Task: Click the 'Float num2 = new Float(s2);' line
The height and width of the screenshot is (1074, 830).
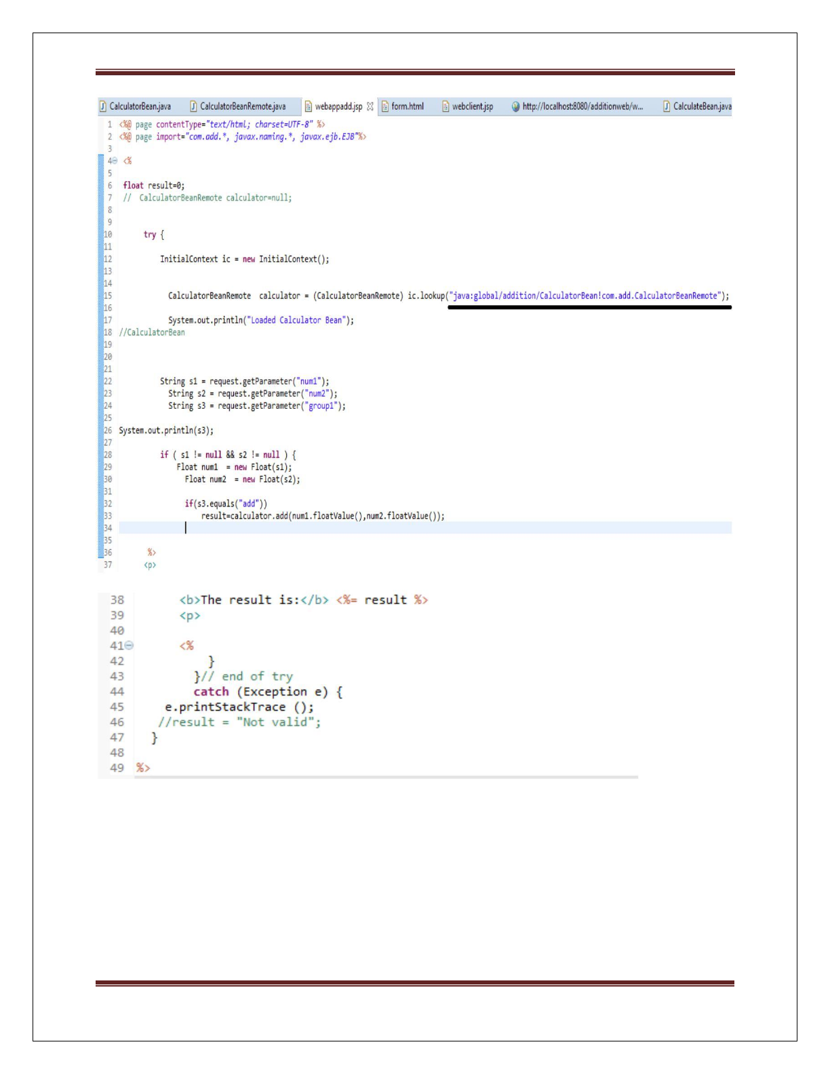Action: coord(243,479)
